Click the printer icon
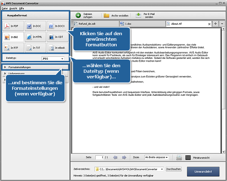Image resolution: width=227 pixels, height=181 pixels. click(179, 157)
